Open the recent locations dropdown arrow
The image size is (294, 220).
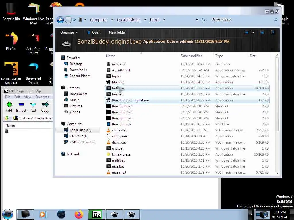(74, 20)
